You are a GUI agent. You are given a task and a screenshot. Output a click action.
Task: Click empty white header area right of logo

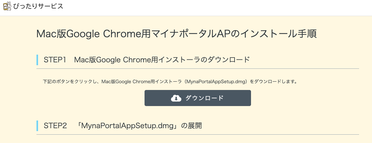pyautogui.click(x=214, y=8)
